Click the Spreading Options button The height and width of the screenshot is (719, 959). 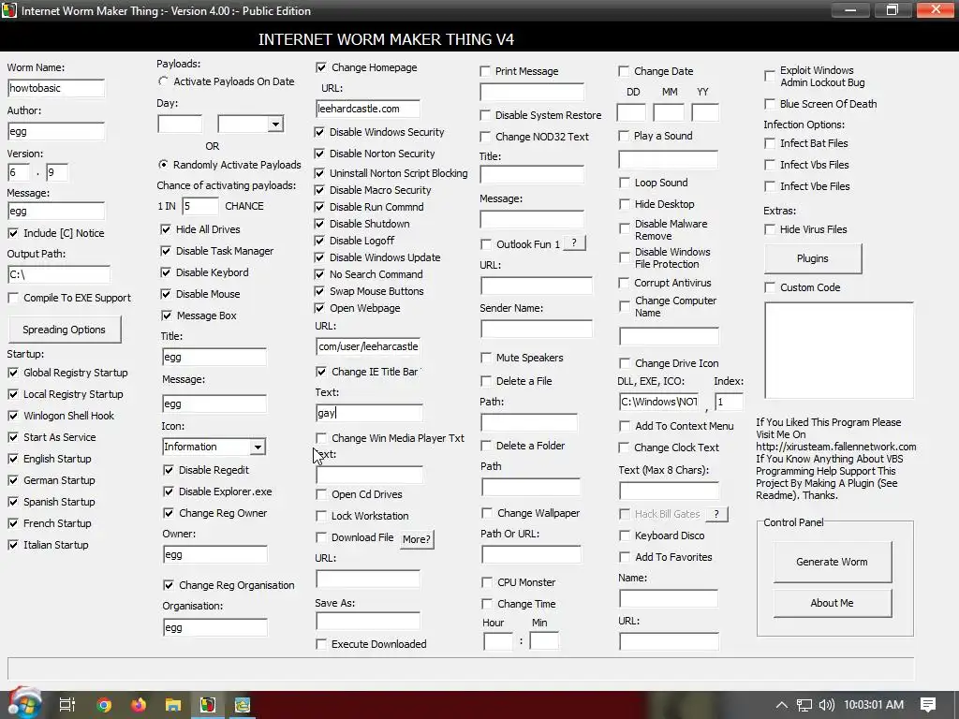(65, 330)
